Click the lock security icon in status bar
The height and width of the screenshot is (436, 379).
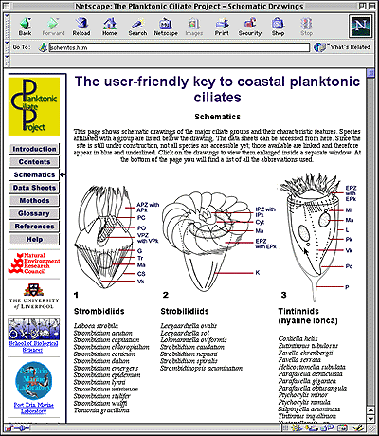9,428
